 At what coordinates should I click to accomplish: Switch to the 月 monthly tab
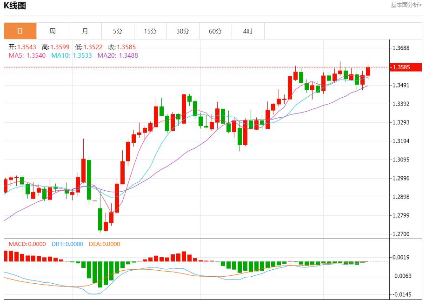(x=85, y=31)
